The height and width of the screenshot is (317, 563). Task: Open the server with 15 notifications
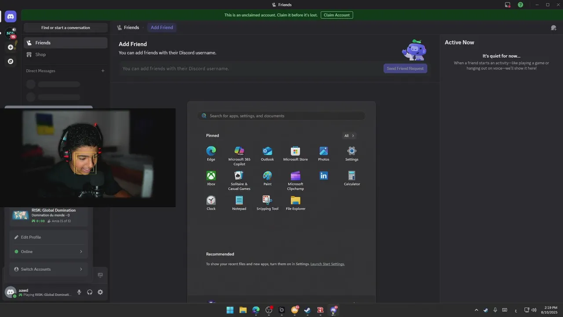pyautogui.click(x=11, y=33)
